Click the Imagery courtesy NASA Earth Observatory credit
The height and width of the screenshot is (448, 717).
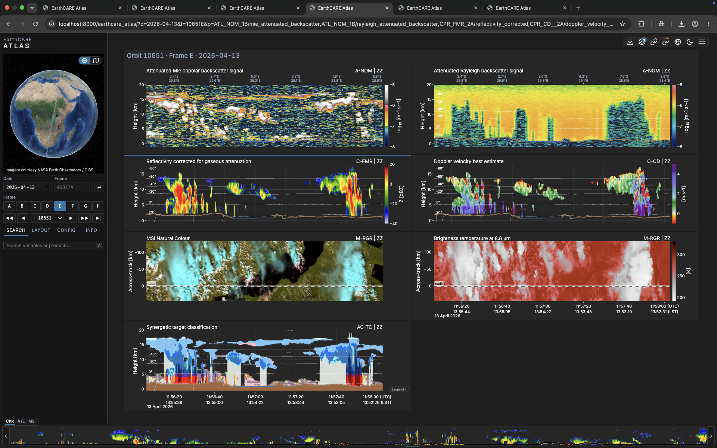(49, 170)
